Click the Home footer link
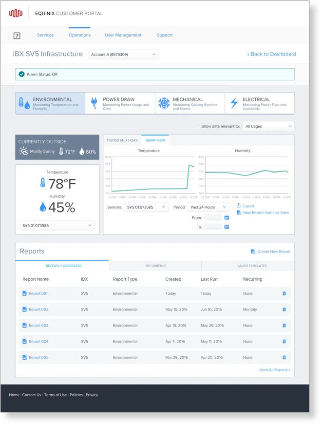Screen dimensions: 321x424 [x=14, y=395]
